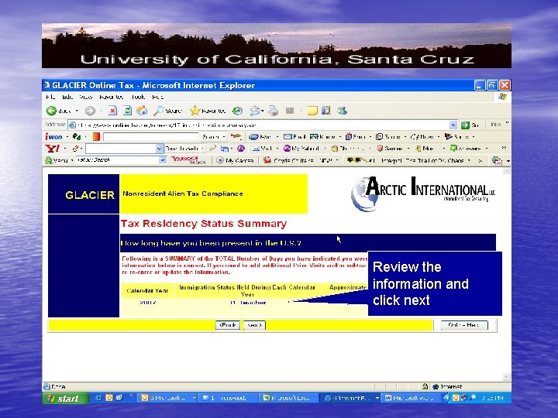This screenshot has height=418, width=558.
Task: Open the Help menu
Action: (157, 97)
